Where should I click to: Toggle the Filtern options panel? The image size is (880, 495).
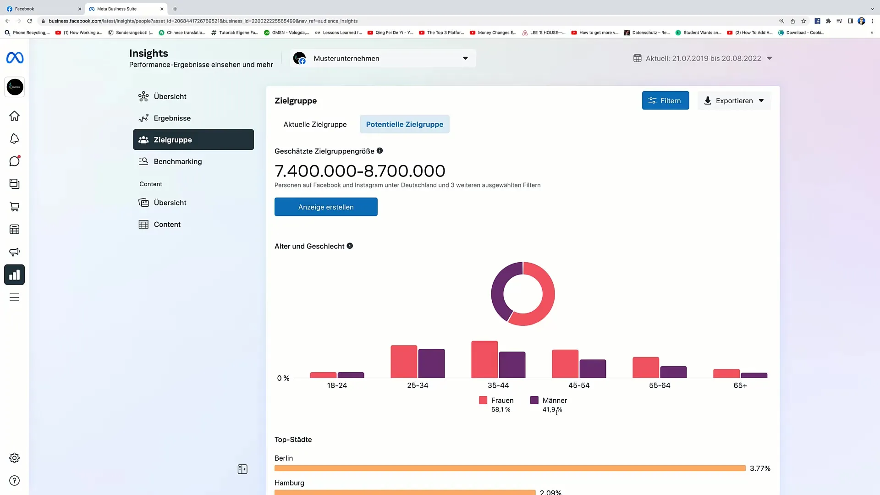click(665, 100)
